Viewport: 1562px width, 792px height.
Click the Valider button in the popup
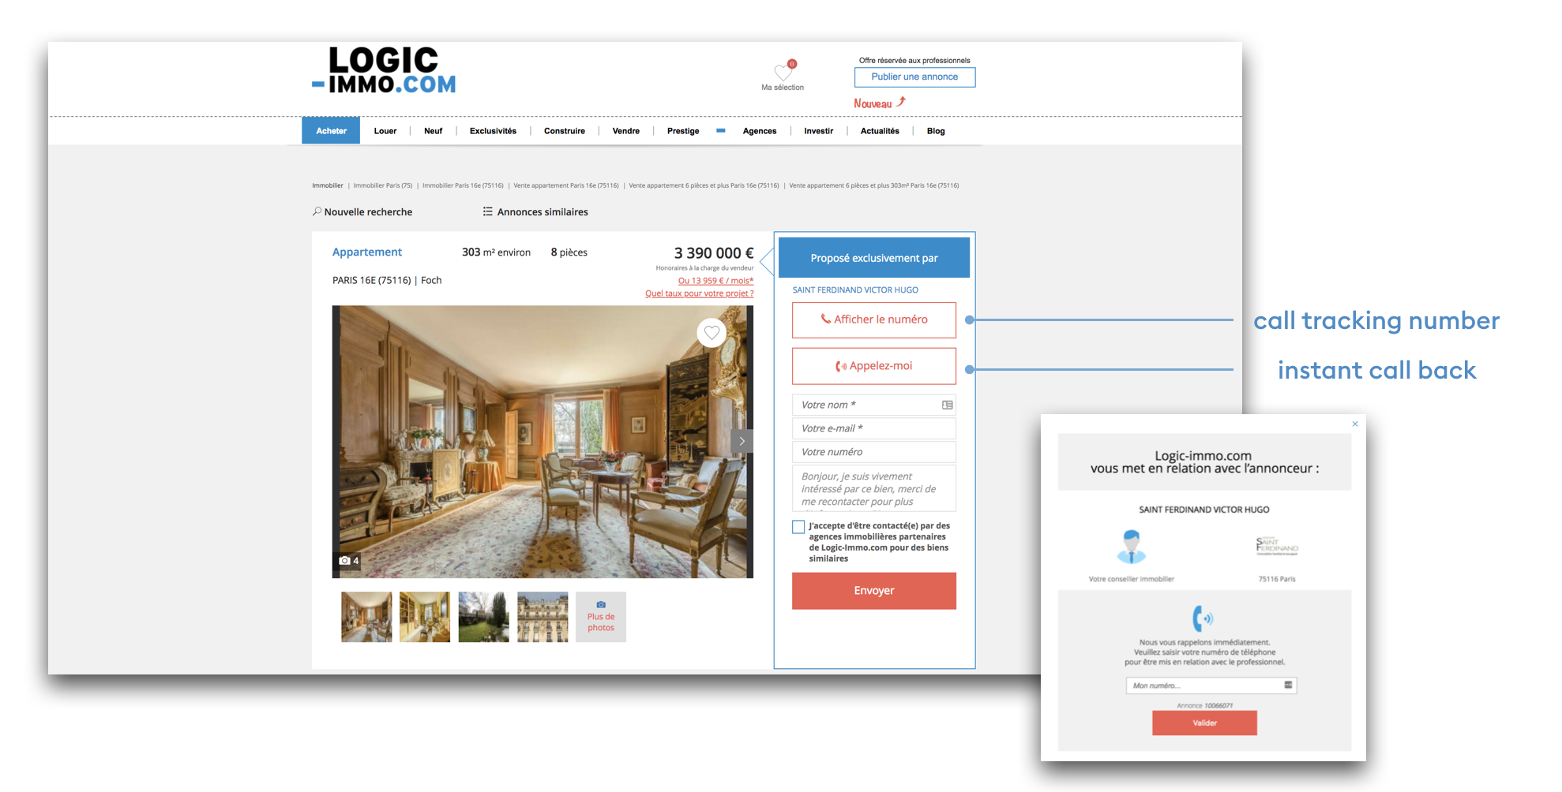pos(1203,723)
